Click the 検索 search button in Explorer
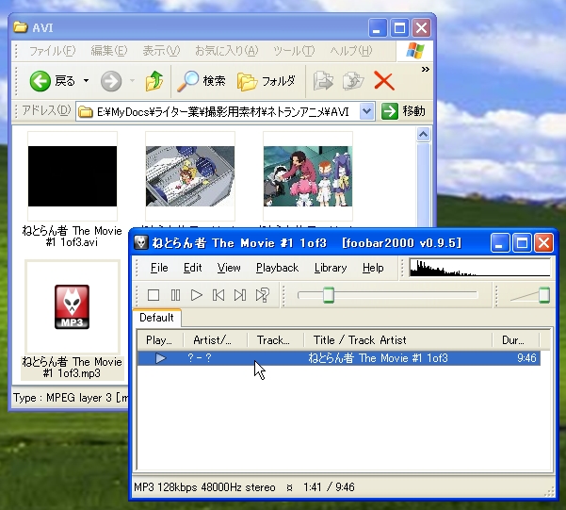 [202, 81]
